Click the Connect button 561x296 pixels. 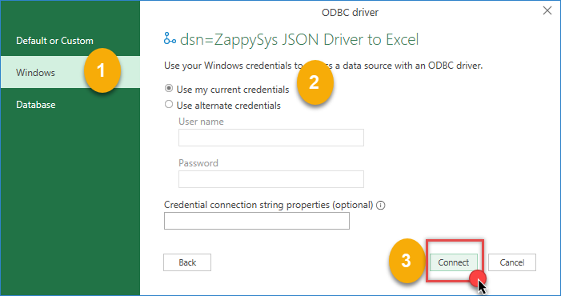pos(453,262)
